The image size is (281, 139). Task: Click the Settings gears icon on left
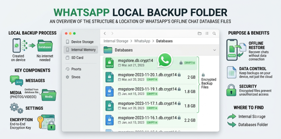coord(16,108)
